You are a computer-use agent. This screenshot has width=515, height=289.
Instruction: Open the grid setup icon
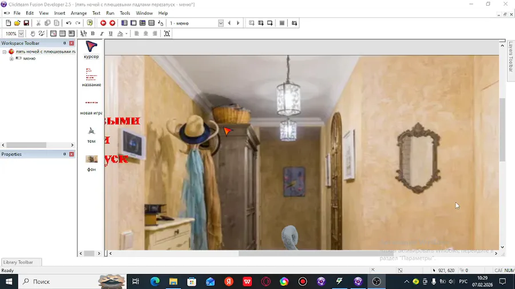[62, 34]
